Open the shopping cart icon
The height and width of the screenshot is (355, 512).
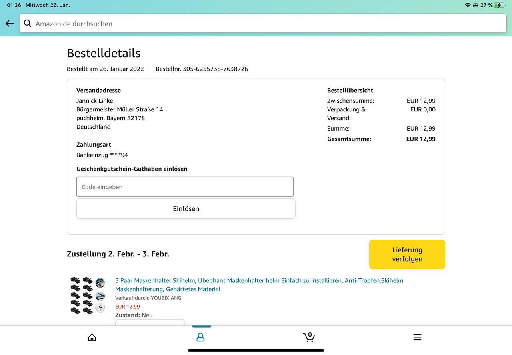pos(308,337)
